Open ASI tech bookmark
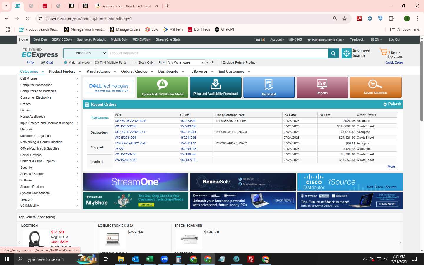The width and height of the screenshot is (424, 265). [x=173, y=29]
